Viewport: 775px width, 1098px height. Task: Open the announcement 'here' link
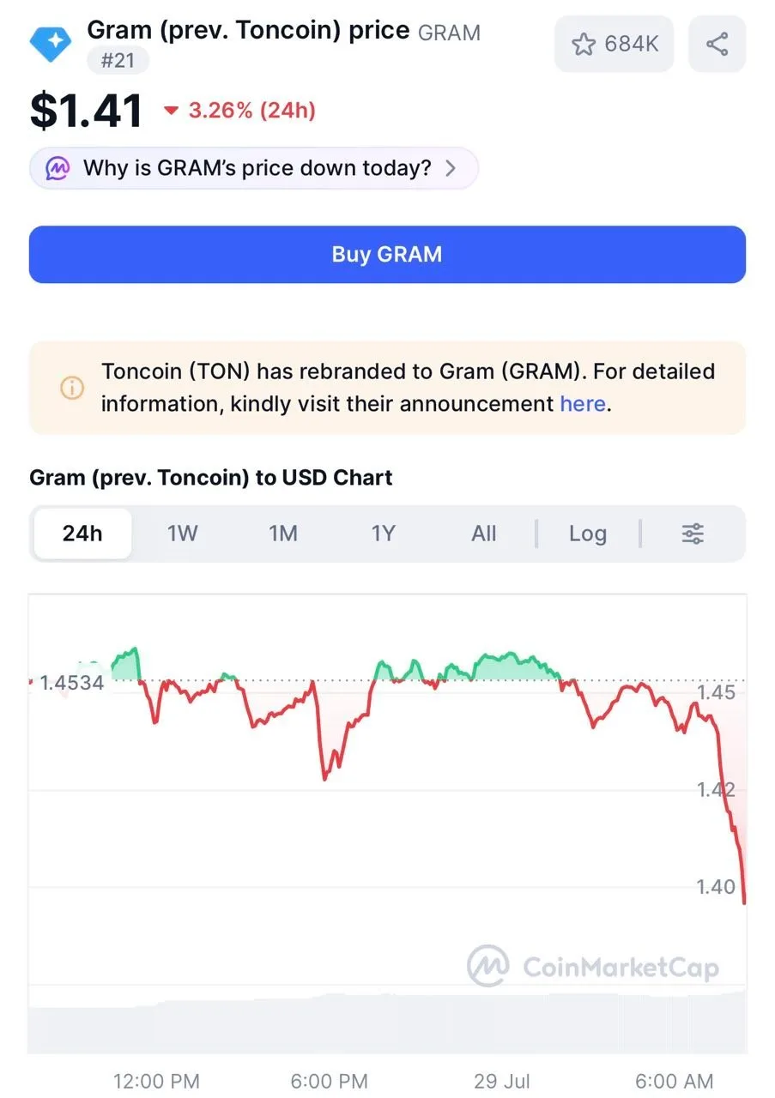583,403
